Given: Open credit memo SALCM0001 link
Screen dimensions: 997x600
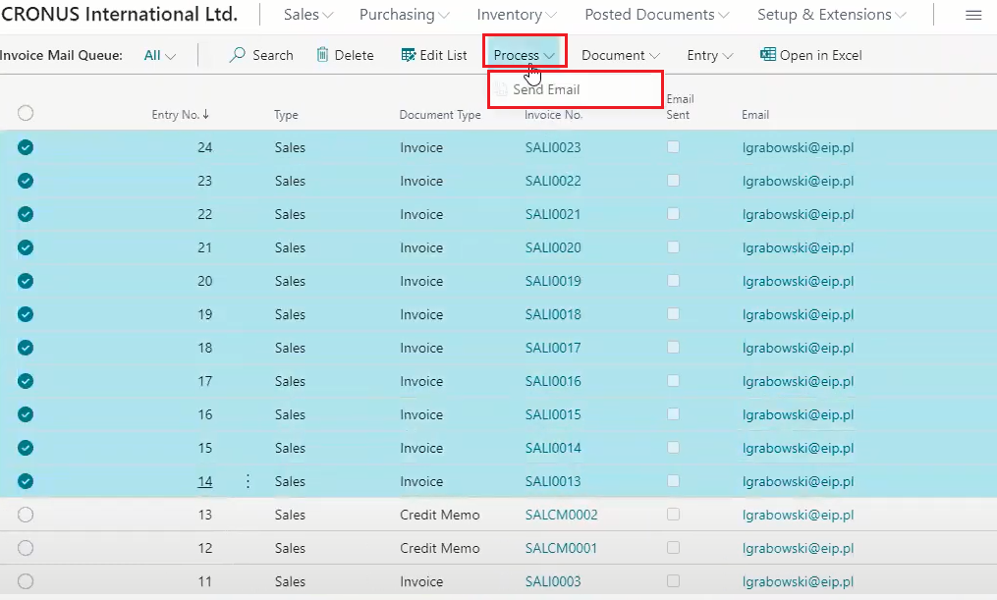Looking at the screenshot, I should click(562, 548).
